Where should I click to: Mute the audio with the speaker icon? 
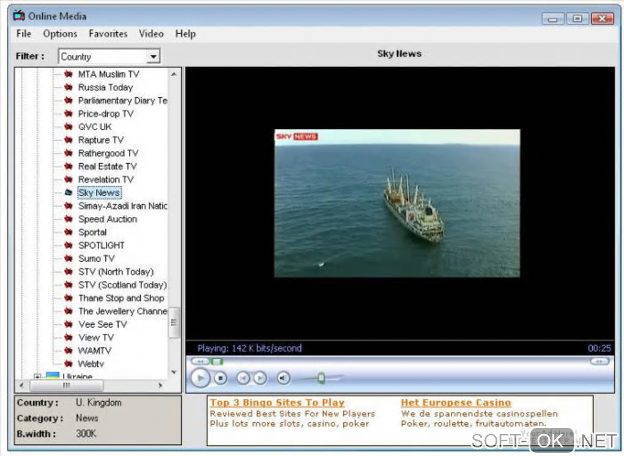tap(283, 378)
